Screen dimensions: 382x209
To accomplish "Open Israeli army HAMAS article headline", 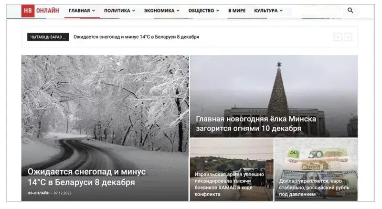I will [229, 184].
